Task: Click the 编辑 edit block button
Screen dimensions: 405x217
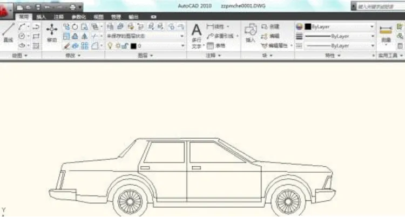Action: pos(271,36)
